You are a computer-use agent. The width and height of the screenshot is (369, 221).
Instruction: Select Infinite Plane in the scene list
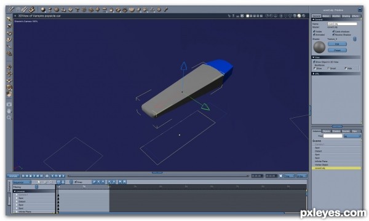[336, 161]
